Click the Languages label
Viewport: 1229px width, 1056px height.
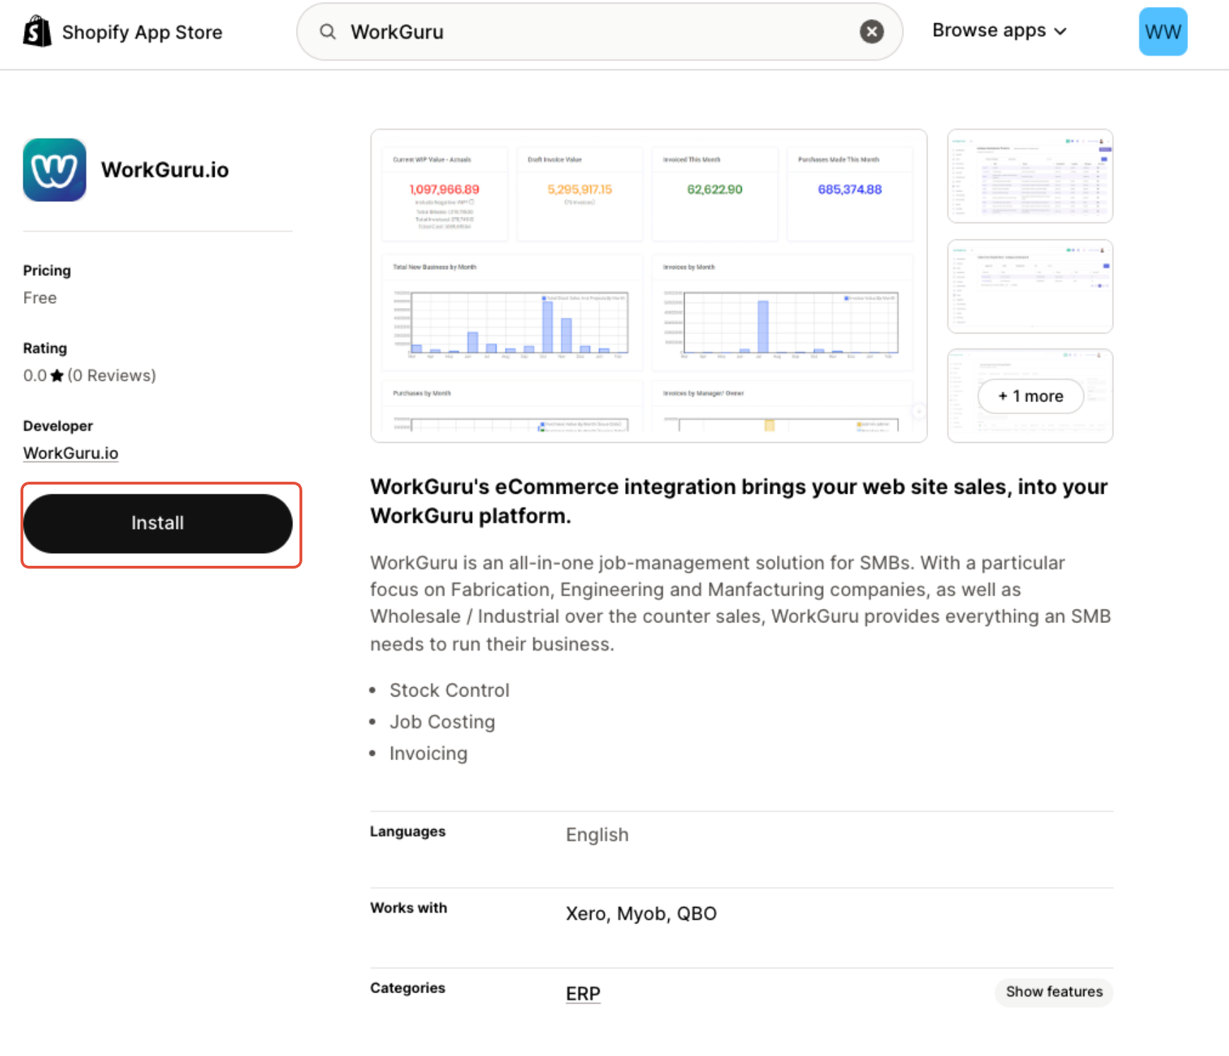[x=408, y=831]
